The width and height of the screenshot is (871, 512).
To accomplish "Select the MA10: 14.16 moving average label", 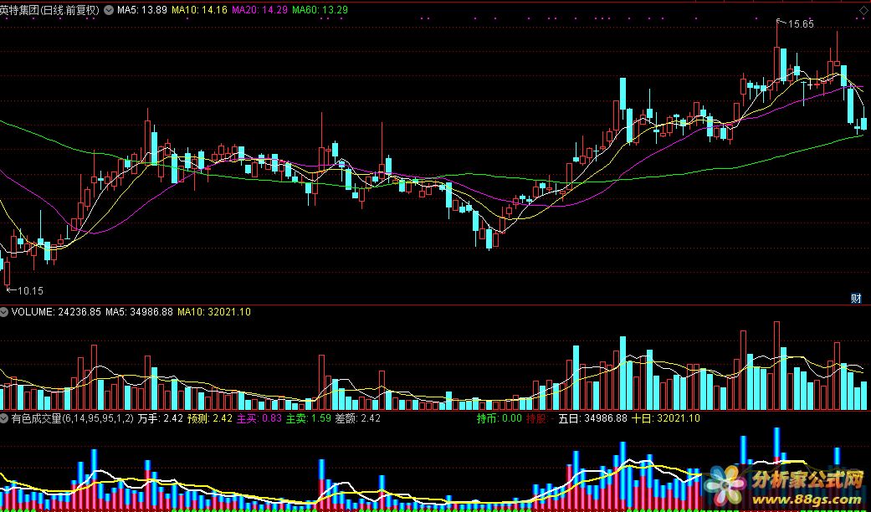I will click(x=199, y=10).
